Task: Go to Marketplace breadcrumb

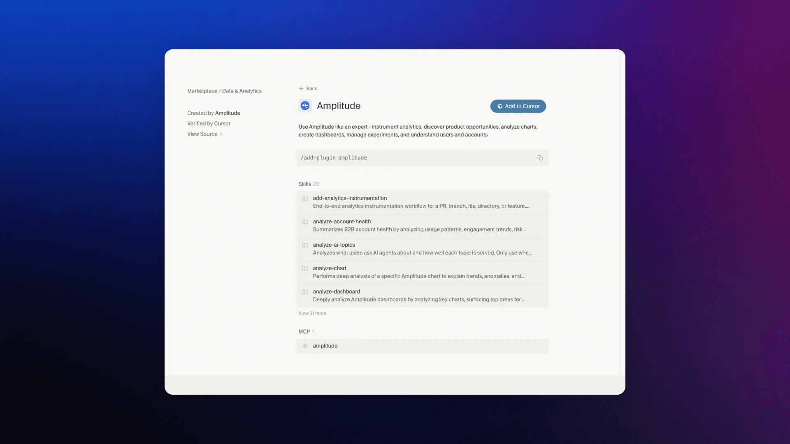Action: click(202, 91)
